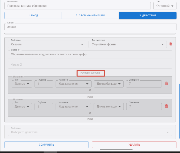Add an "ИЛИ" condition group at bottom
Image resolution: width=180 pixels, height=153 pixels.
[90, 119]
